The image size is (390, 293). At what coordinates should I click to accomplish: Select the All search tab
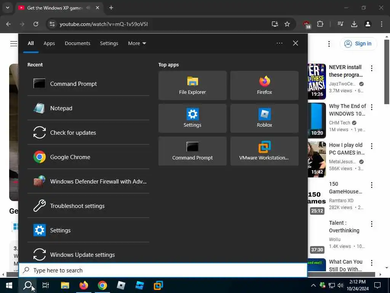(x=30, y=43)
